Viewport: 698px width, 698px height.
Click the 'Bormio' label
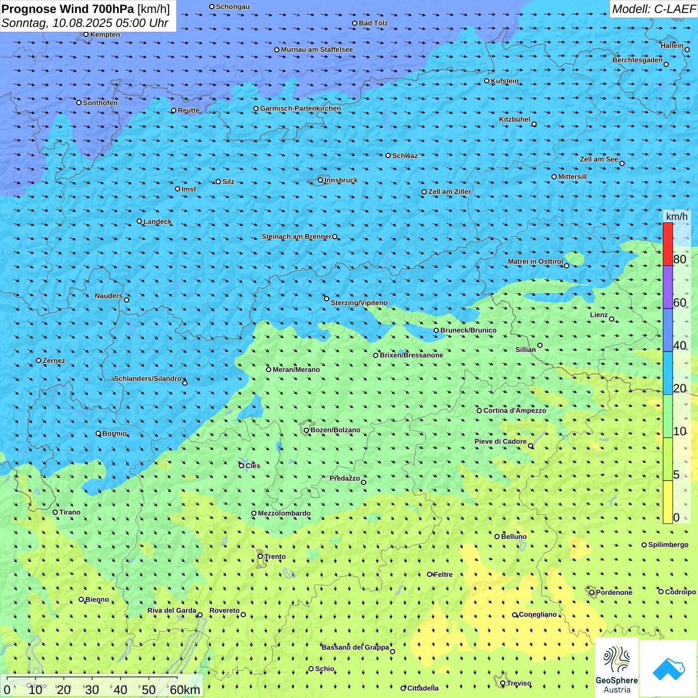coord(115,433)
